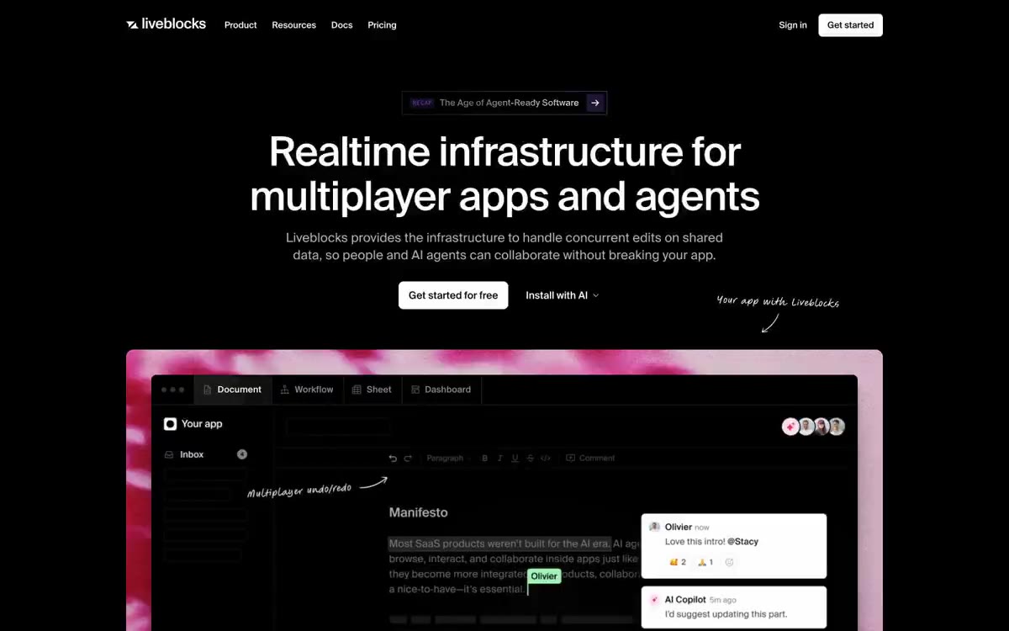Switch to the Sheet tab
Viewport: 1009px width, 631px height.
click(x=372, y=390)
